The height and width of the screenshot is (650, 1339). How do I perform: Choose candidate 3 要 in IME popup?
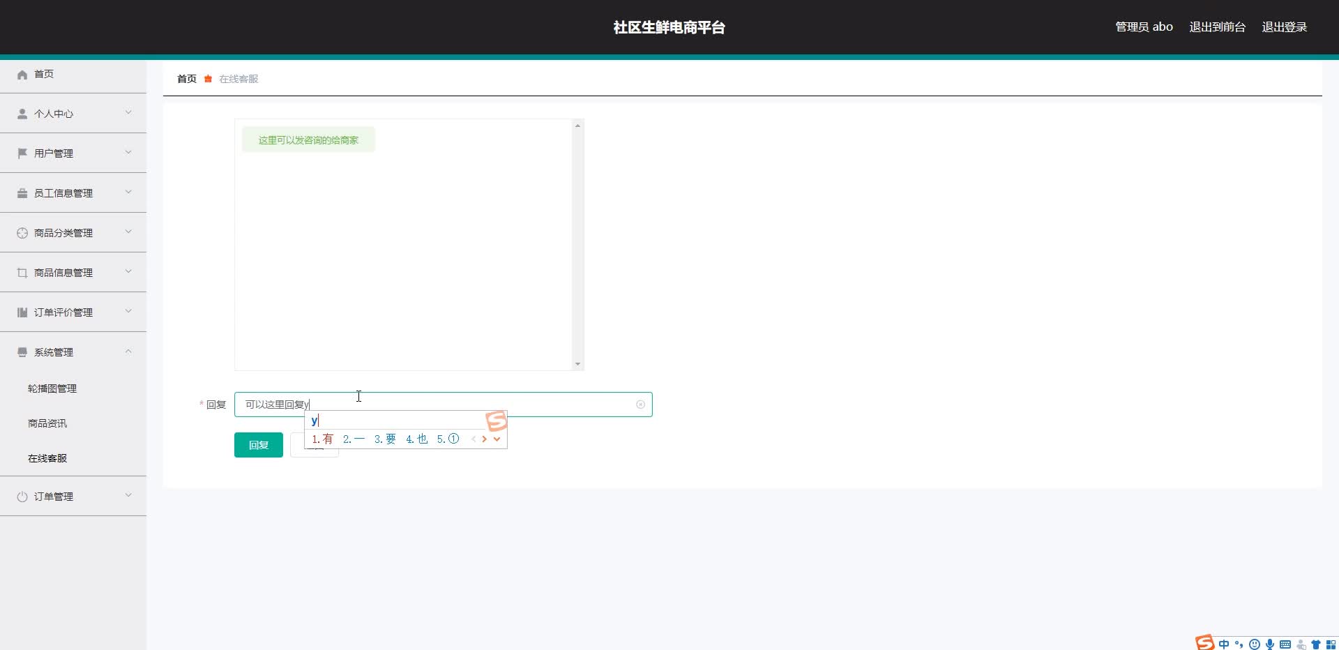(385, 439)
